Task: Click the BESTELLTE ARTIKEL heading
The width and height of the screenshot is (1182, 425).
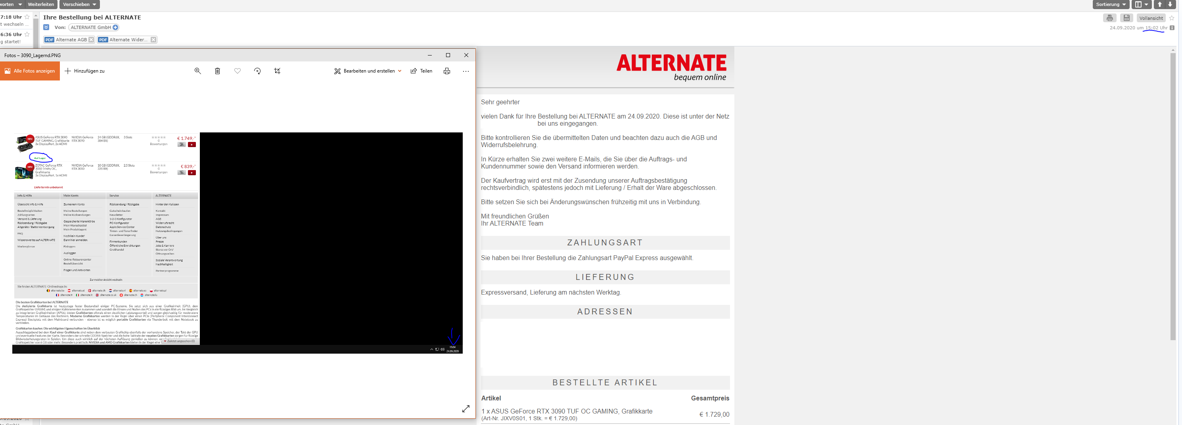Action: [605, 383]
